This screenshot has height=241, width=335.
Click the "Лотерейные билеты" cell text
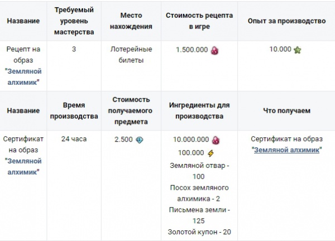click(x=126, y=55)
